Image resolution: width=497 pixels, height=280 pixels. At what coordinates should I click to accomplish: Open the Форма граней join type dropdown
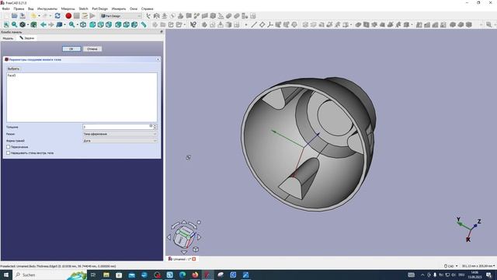point(120,141)
